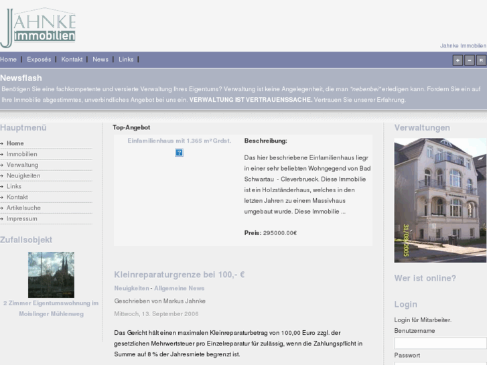Decrease font size with minus button

tap(470, 60)
